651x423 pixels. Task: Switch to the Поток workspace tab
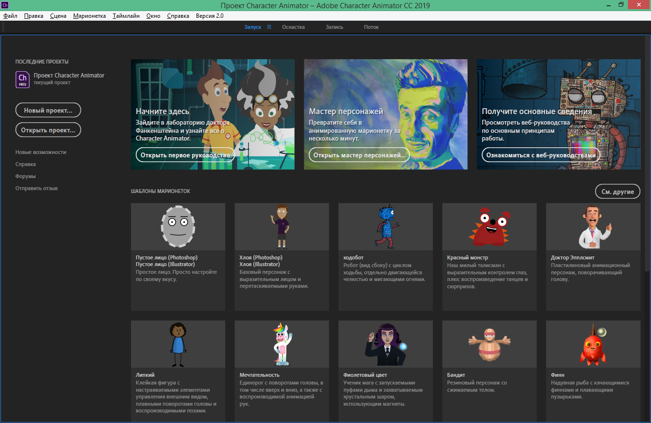pos(371,27)
